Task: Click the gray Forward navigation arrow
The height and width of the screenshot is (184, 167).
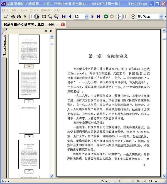Action: (x=112, y=16)
